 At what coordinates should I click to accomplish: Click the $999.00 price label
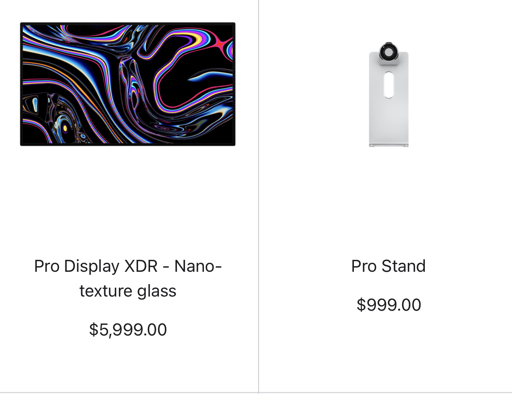(388, 305)
